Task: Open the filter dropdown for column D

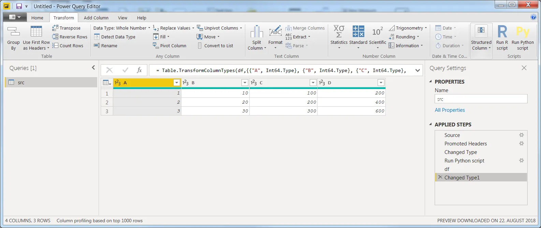Action: (381, 83)
